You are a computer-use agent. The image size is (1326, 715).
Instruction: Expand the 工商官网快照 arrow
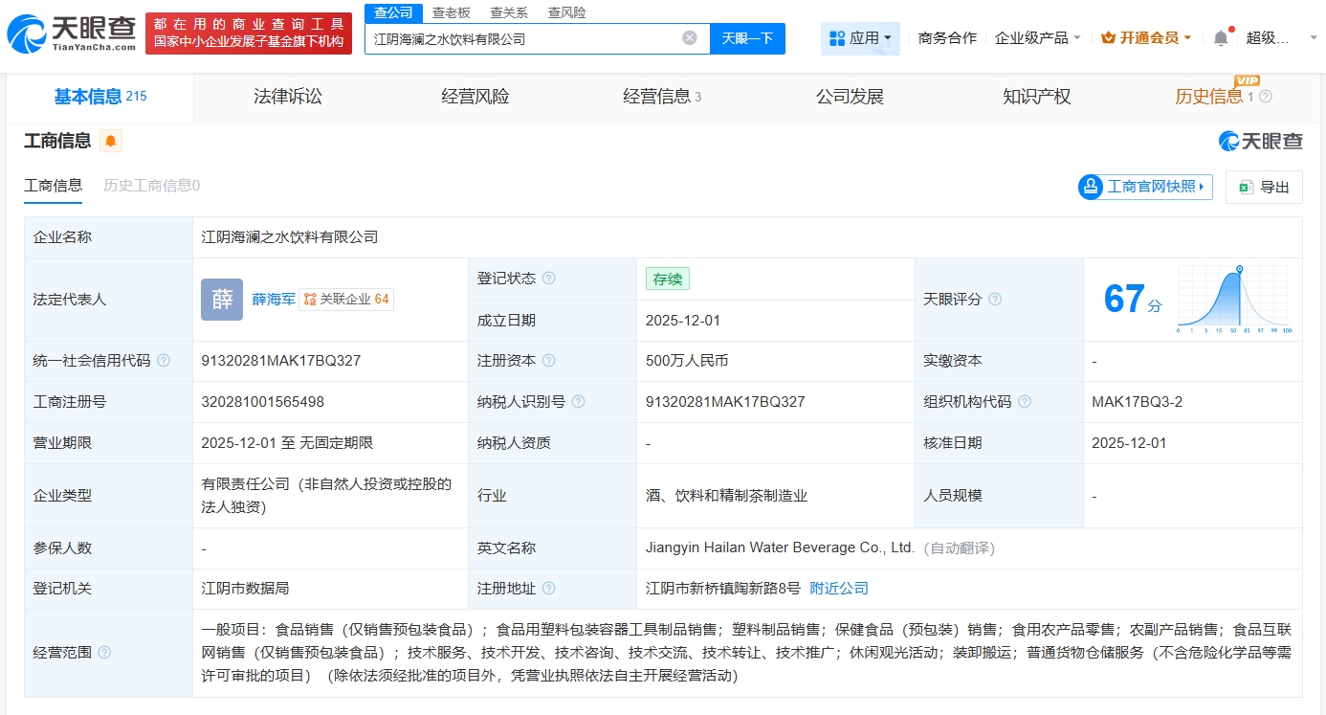pos(1201,187)
